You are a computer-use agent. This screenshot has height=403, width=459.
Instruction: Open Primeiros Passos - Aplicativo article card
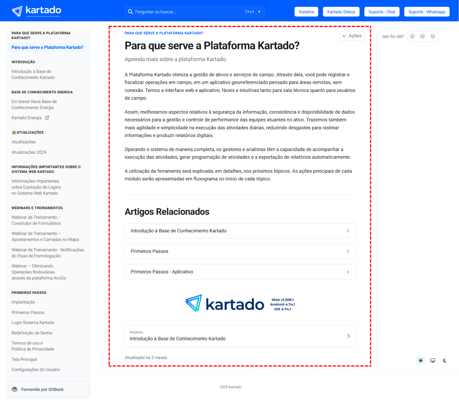coord(240,272)
